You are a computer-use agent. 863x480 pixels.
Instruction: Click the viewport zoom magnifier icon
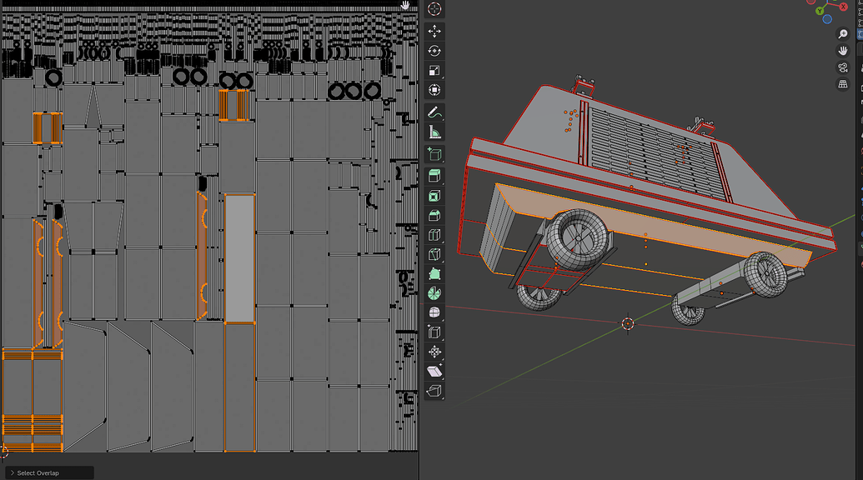click(843, 34)
